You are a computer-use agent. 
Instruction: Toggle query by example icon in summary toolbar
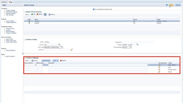pyautogui.click(x=45, y=14)
